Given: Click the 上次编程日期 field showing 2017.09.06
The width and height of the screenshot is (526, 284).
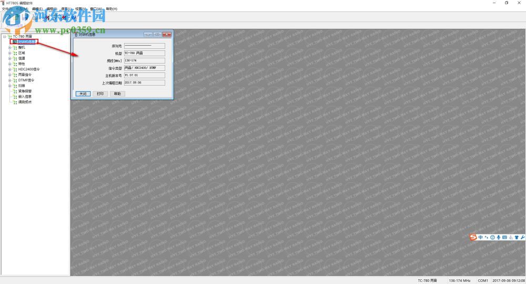Looking at the screenshot, I should [145, 83].
